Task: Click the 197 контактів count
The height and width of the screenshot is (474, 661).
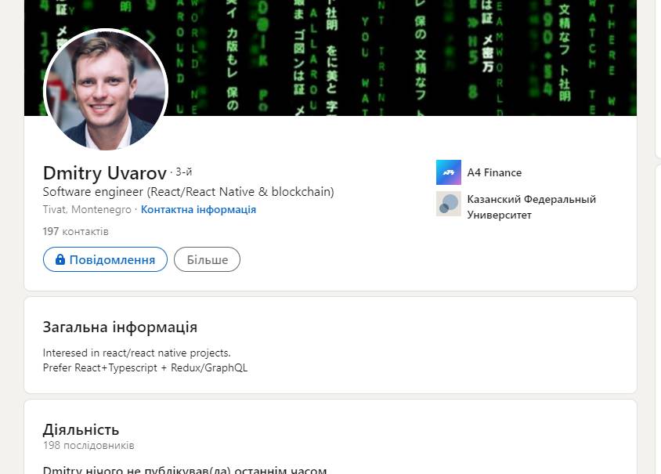Action: click(75, 232)
